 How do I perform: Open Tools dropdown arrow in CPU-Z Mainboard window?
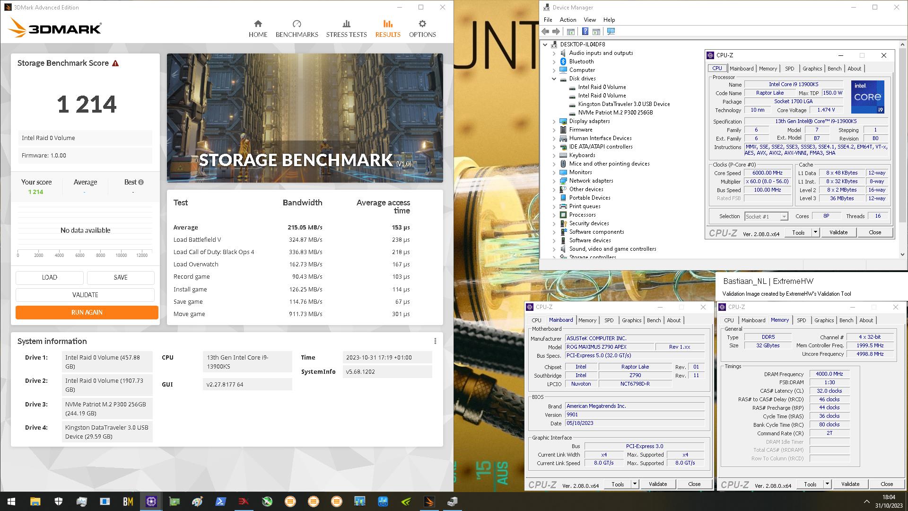pyautogui.click(x=635, y=484)
